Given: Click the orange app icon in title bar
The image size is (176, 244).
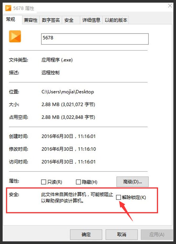Looking at the screenshot, I should [8, 8].
